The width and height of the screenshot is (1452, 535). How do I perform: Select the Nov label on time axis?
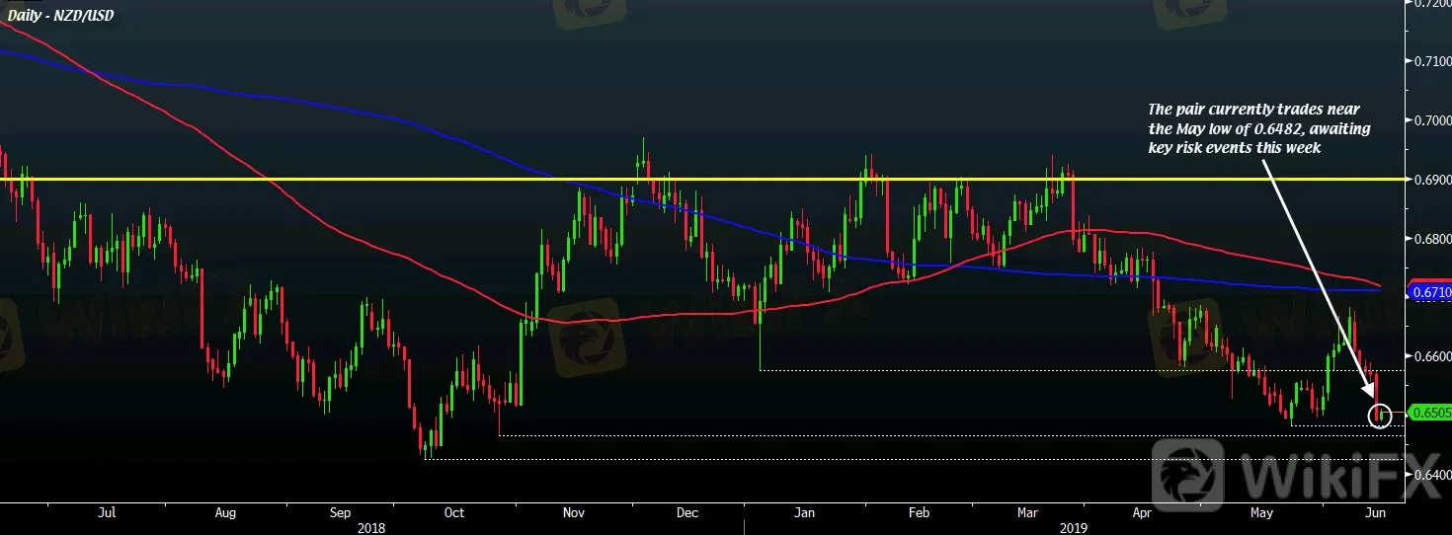coord(574,513)
